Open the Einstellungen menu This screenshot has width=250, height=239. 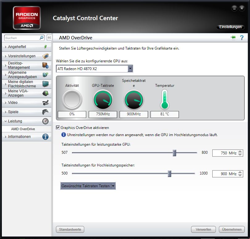[231, 27]
